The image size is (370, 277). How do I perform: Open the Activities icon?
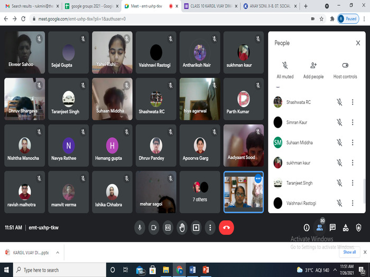(x=346, y=227)
